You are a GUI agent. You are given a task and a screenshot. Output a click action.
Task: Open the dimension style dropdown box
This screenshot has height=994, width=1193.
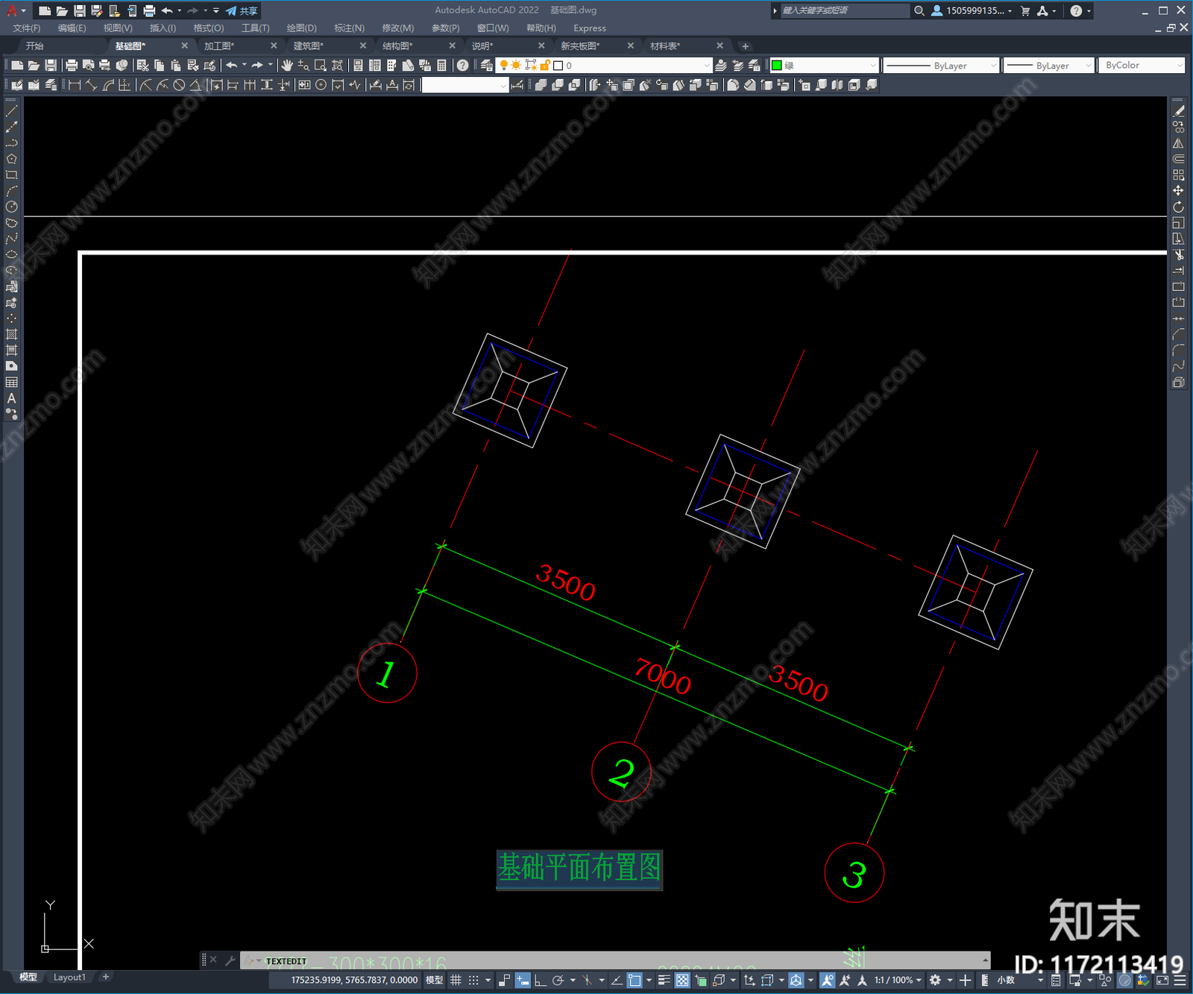[x=465, y=85]
